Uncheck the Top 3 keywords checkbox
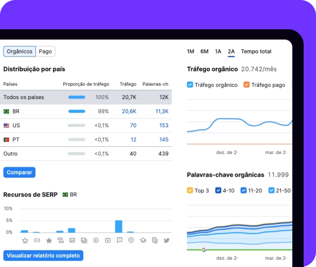 coord(190,190)
